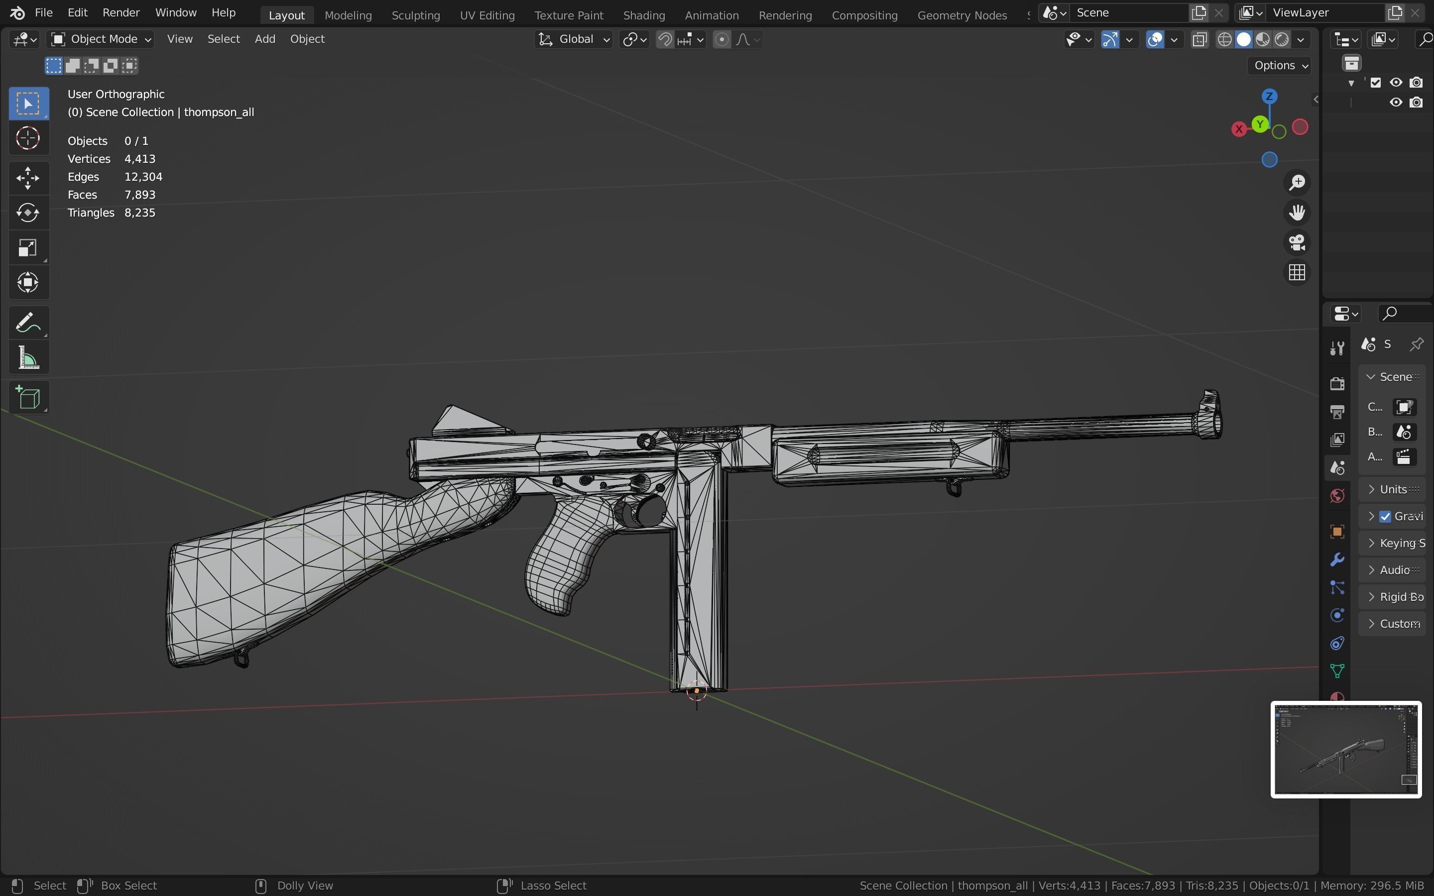Image resolution: width=1434 pixels, height=896 pixels.
Task: Expand the Units panel
Action: pos(1393,489)
